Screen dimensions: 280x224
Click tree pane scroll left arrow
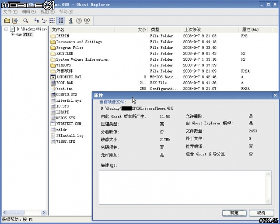[x=5, y=212]
